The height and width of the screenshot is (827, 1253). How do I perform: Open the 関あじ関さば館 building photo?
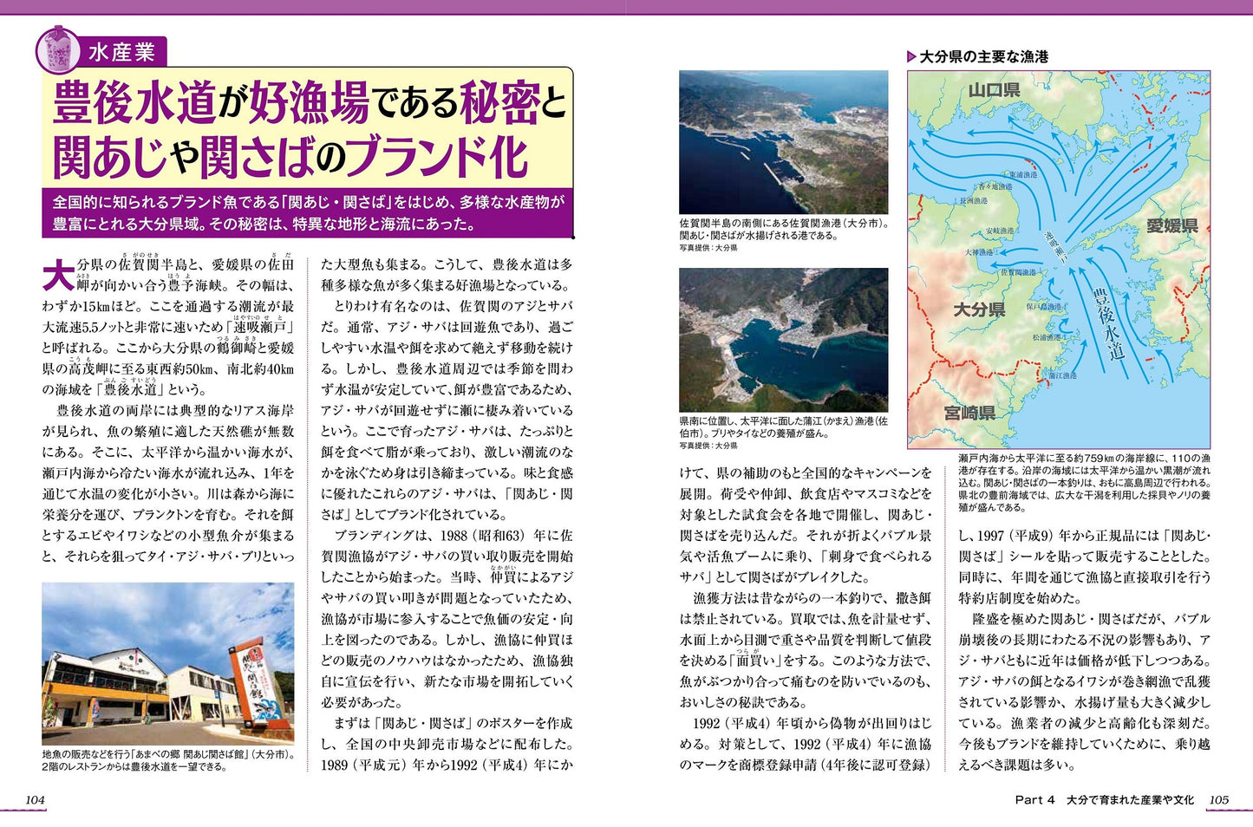[167, 663]
